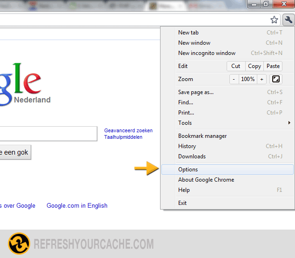Click the Copy button
This screenshot has width=295, height=258.
click(x=255, y=66)
